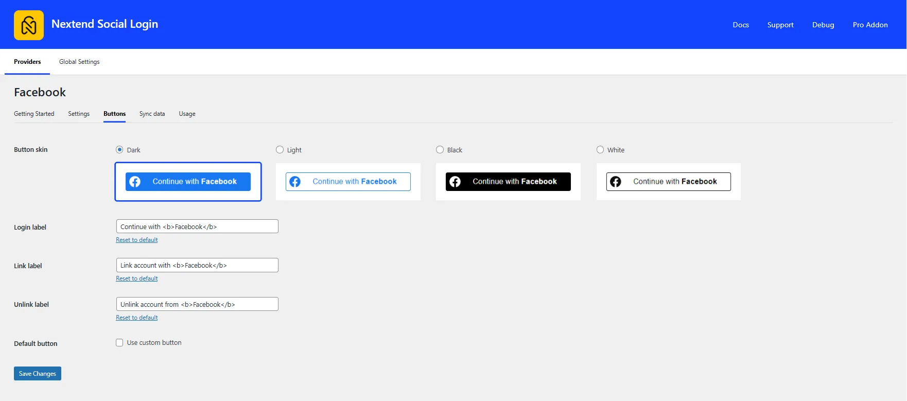The width and height of the screenshot is (907, 401).
Task: Select the Light button skin radio
Action: (x=280, y=150)
